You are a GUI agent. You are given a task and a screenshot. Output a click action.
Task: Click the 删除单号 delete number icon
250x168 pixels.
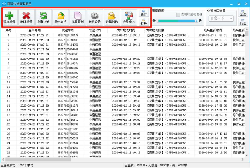click(26, 17)
